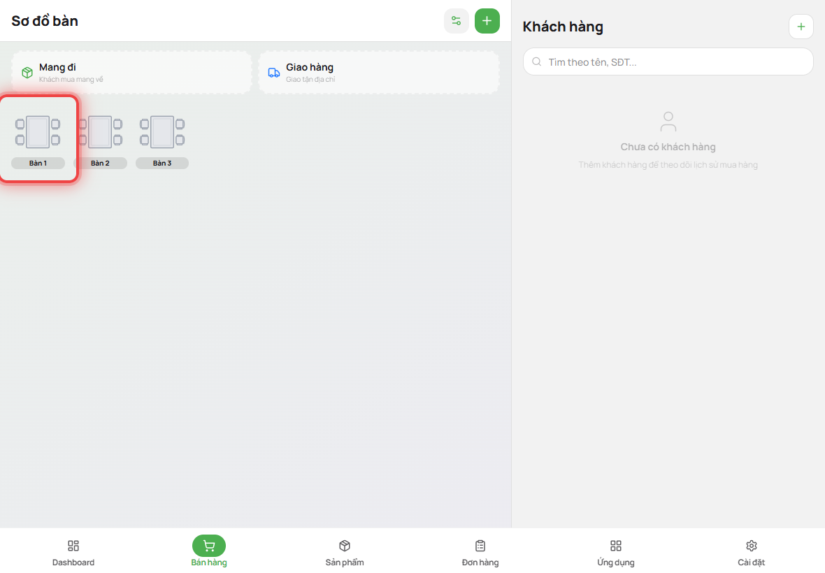
Task: Select the Mang đi takeaway option
Action: click(131, 73)
